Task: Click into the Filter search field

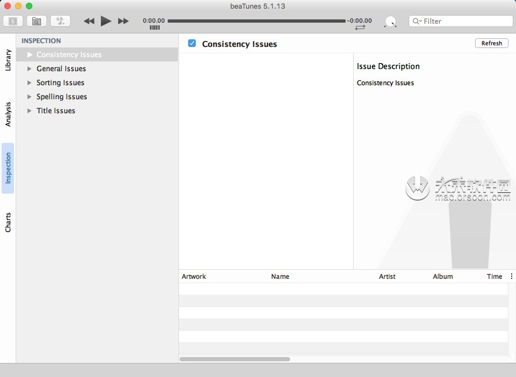Action: point(460,21)
